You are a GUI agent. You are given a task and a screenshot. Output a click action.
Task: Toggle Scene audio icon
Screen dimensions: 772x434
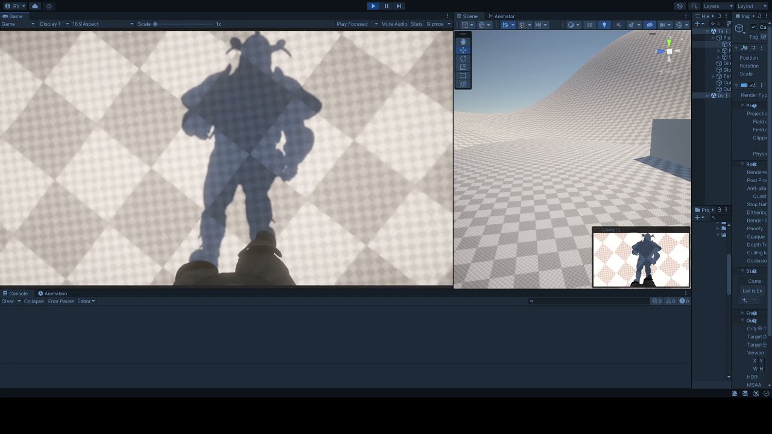pos(618,25)
